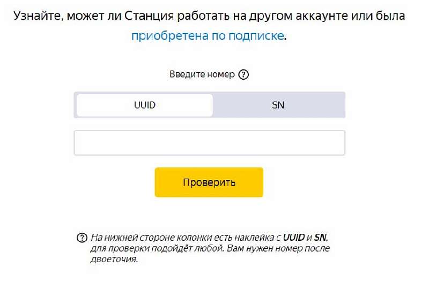
Task: Click the heading line starting with "Узнайте"
Action: pyautogui.click(x=209, y=17)
